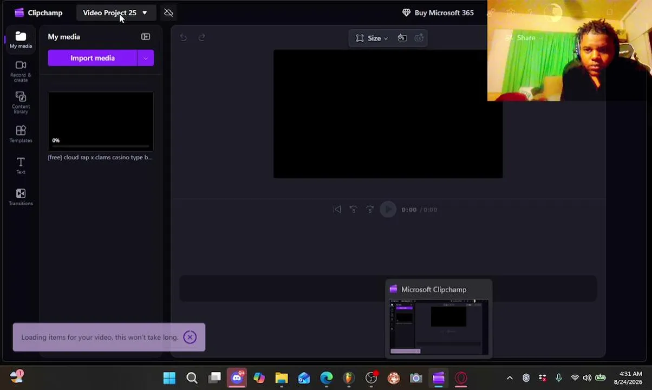Open Copilot from the taskbar
652x390 pixels.
pyautogui.click(x=259, y=378)
